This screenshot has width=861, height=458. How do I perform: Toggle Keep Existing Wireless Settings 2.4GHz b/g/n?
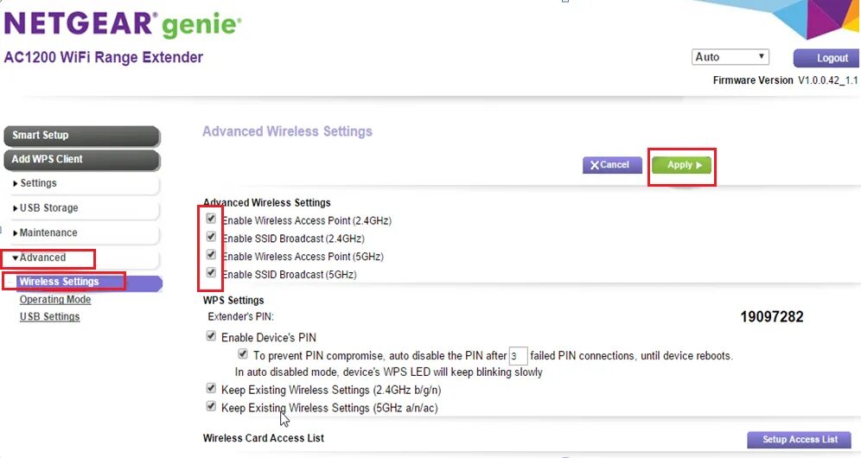(x=211, y=389)
